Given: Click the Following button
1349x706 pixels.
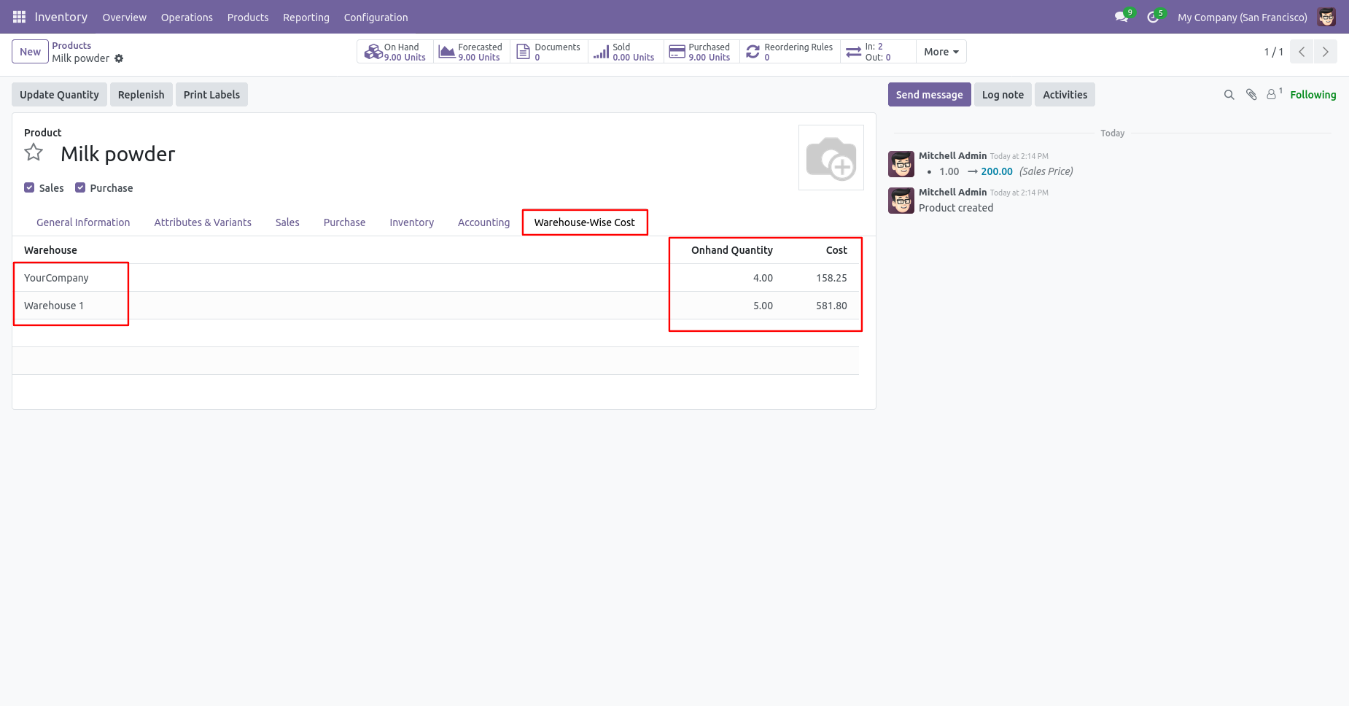Looking at the screenshot, I should point(1313,95).
